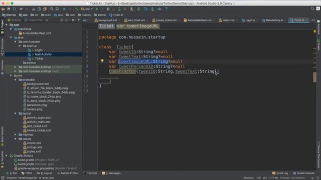Open the Project tool window side tab
321x180 pixels.
(2, 26)
